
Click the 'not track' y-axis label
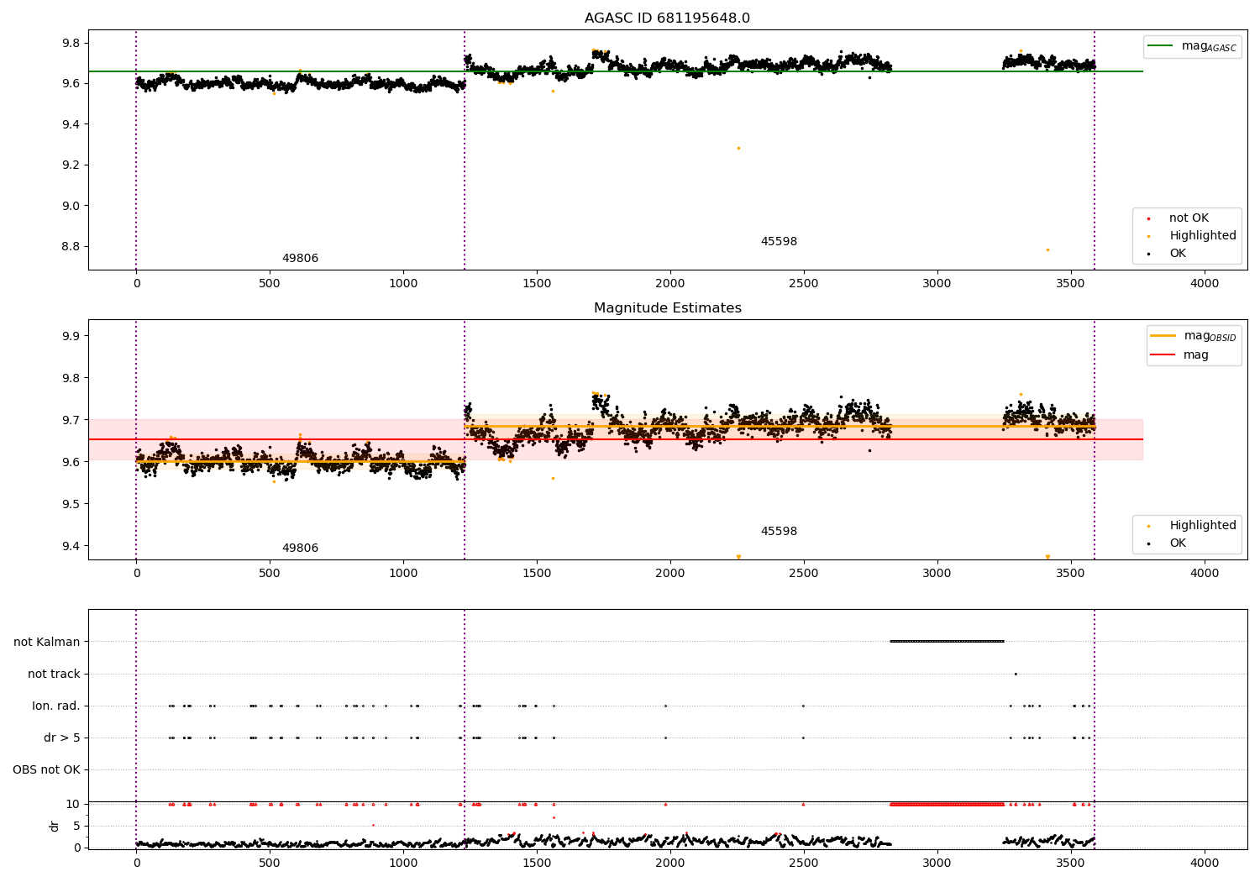click(54, 674)
